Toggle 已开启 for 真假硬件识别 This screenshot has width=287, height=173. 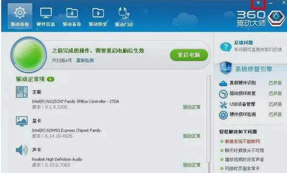click(x=275, y=83)
